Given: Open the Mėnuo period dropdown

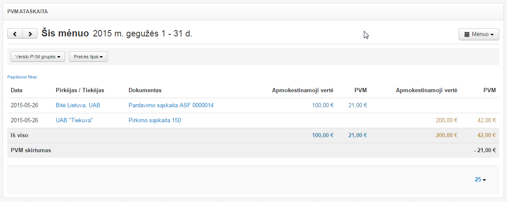Looking at the screenshot, I should tap(479, 34).
